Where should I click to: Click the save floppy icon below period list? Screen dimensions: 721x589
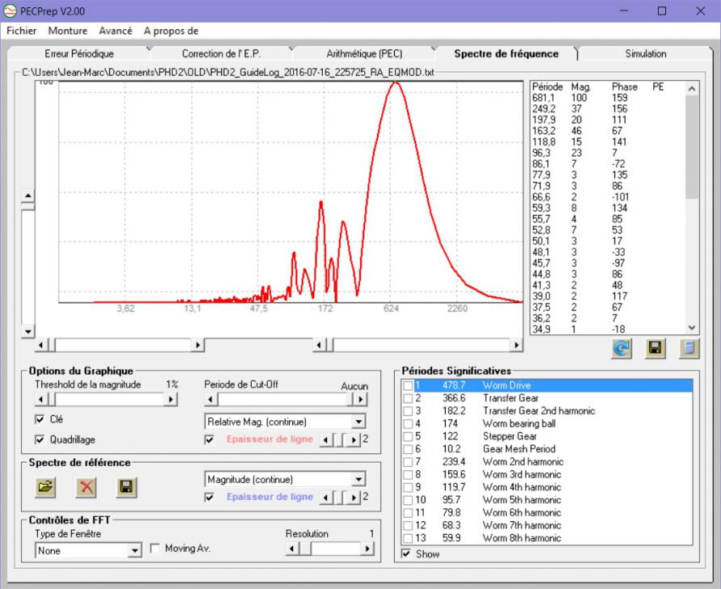pyautogui.click(x=655, y=348)
